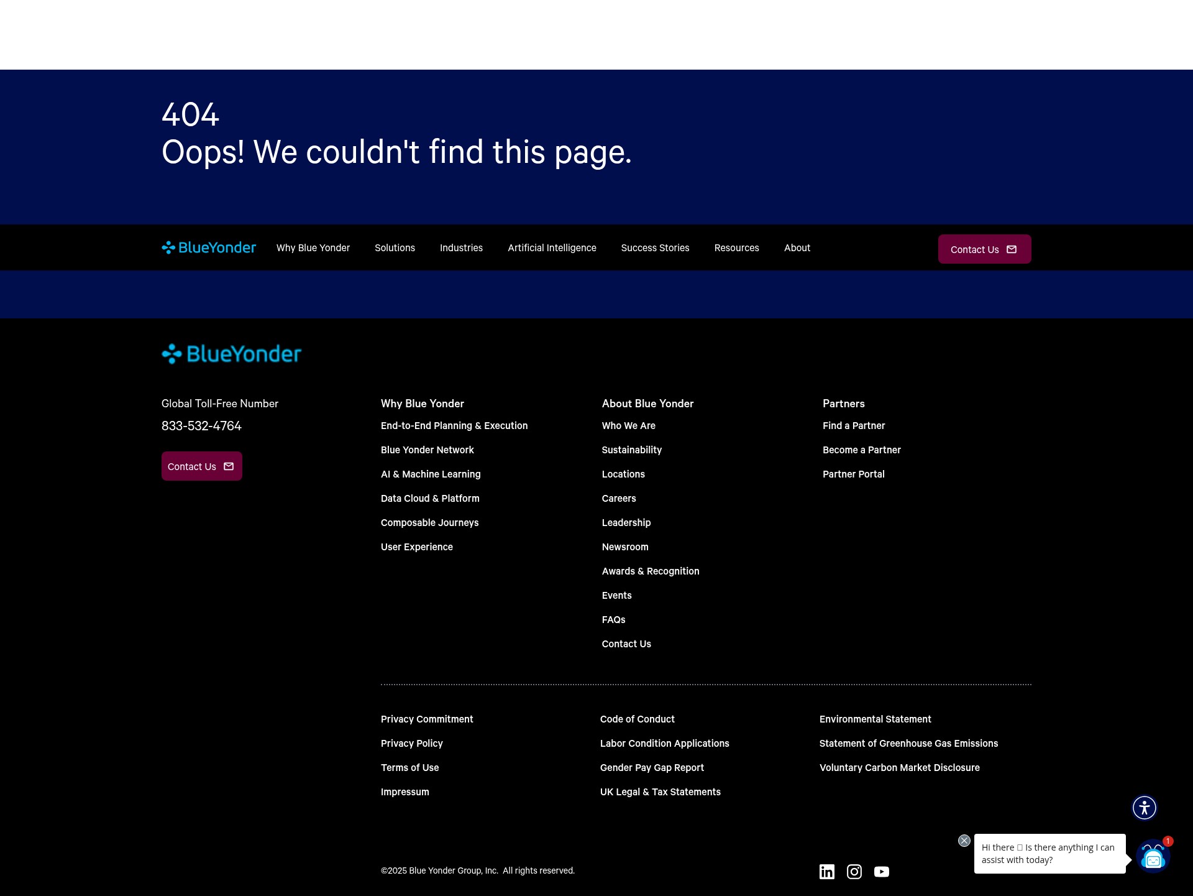
Task: Open Become a Partner link
Action: 862,450
